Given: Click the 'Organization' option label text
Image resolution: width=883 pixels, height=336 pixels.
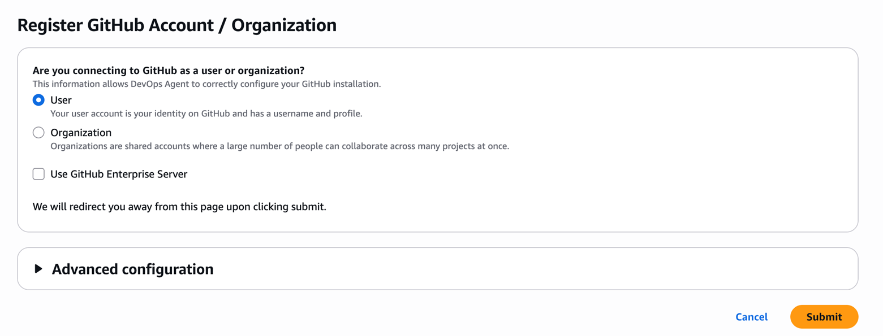Looking at the screenshot, I should pyautogui.click(x=81, y=133).
